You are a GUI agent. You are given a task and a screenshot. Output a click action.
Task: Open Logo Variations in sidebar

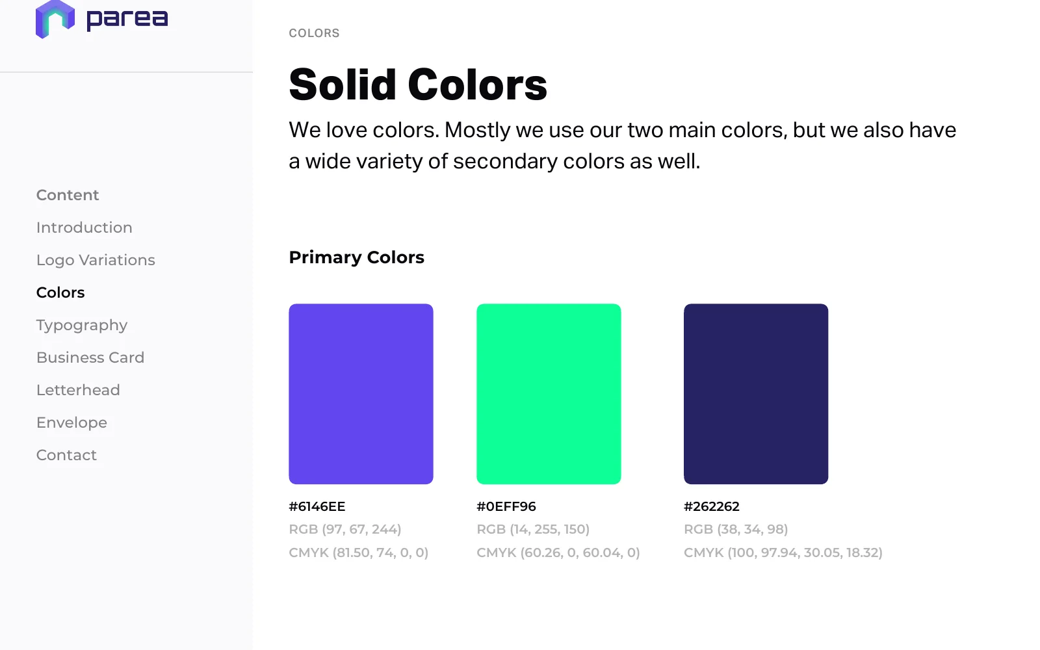tap(96, 260)
